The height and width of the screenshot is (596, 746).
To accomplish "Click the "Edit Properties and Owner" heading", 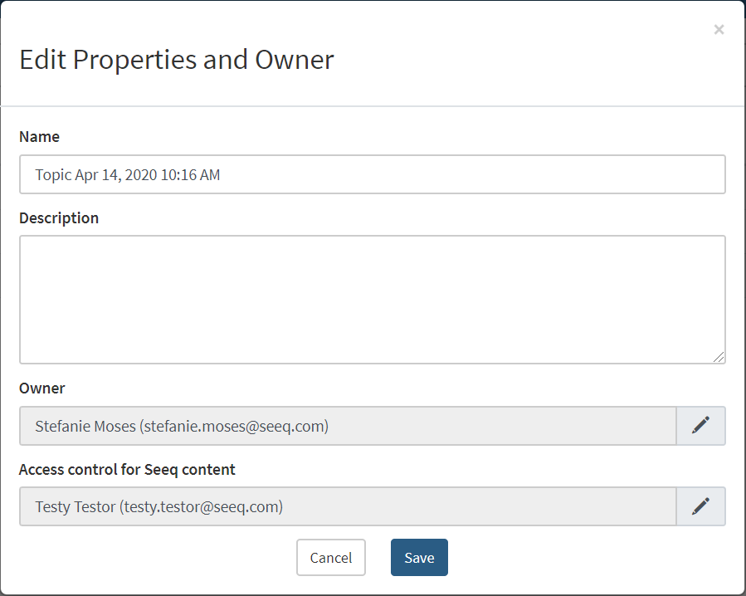I will click(176, 60).
